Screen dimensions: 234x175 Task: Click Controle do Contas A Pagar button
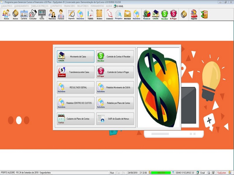[x=115, y=72]
